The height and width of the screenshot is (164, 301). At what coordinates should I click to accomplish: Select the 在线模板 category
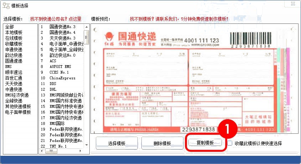pyautogui.click(x=14, y=38)
